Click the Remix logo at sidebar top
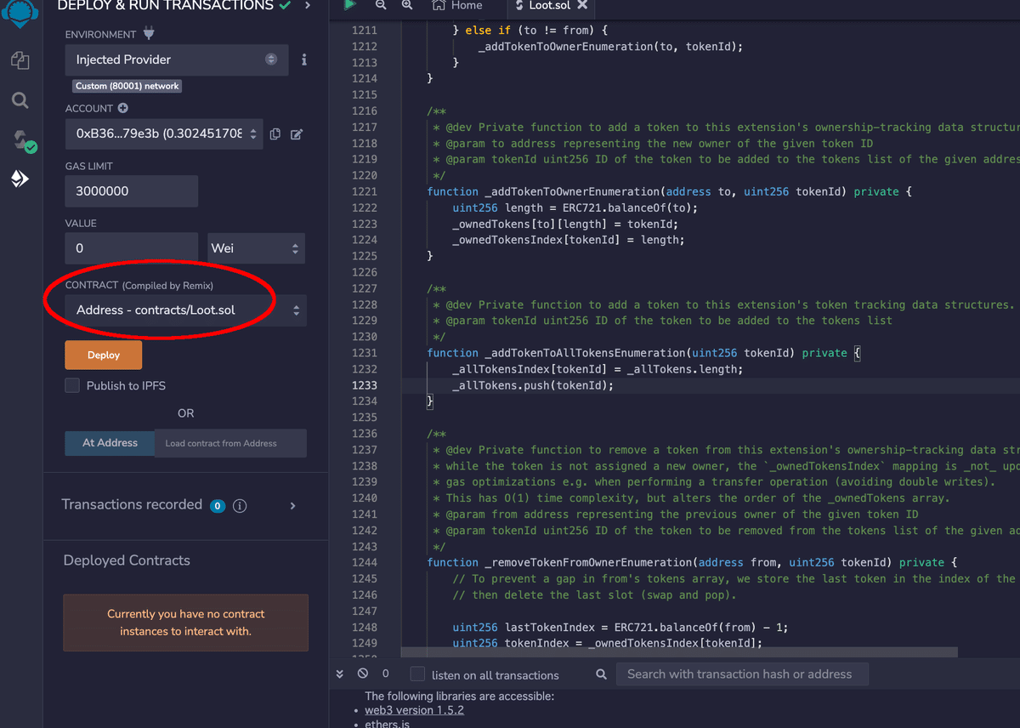Screen dimensions: 1020x728 point(20,12)
